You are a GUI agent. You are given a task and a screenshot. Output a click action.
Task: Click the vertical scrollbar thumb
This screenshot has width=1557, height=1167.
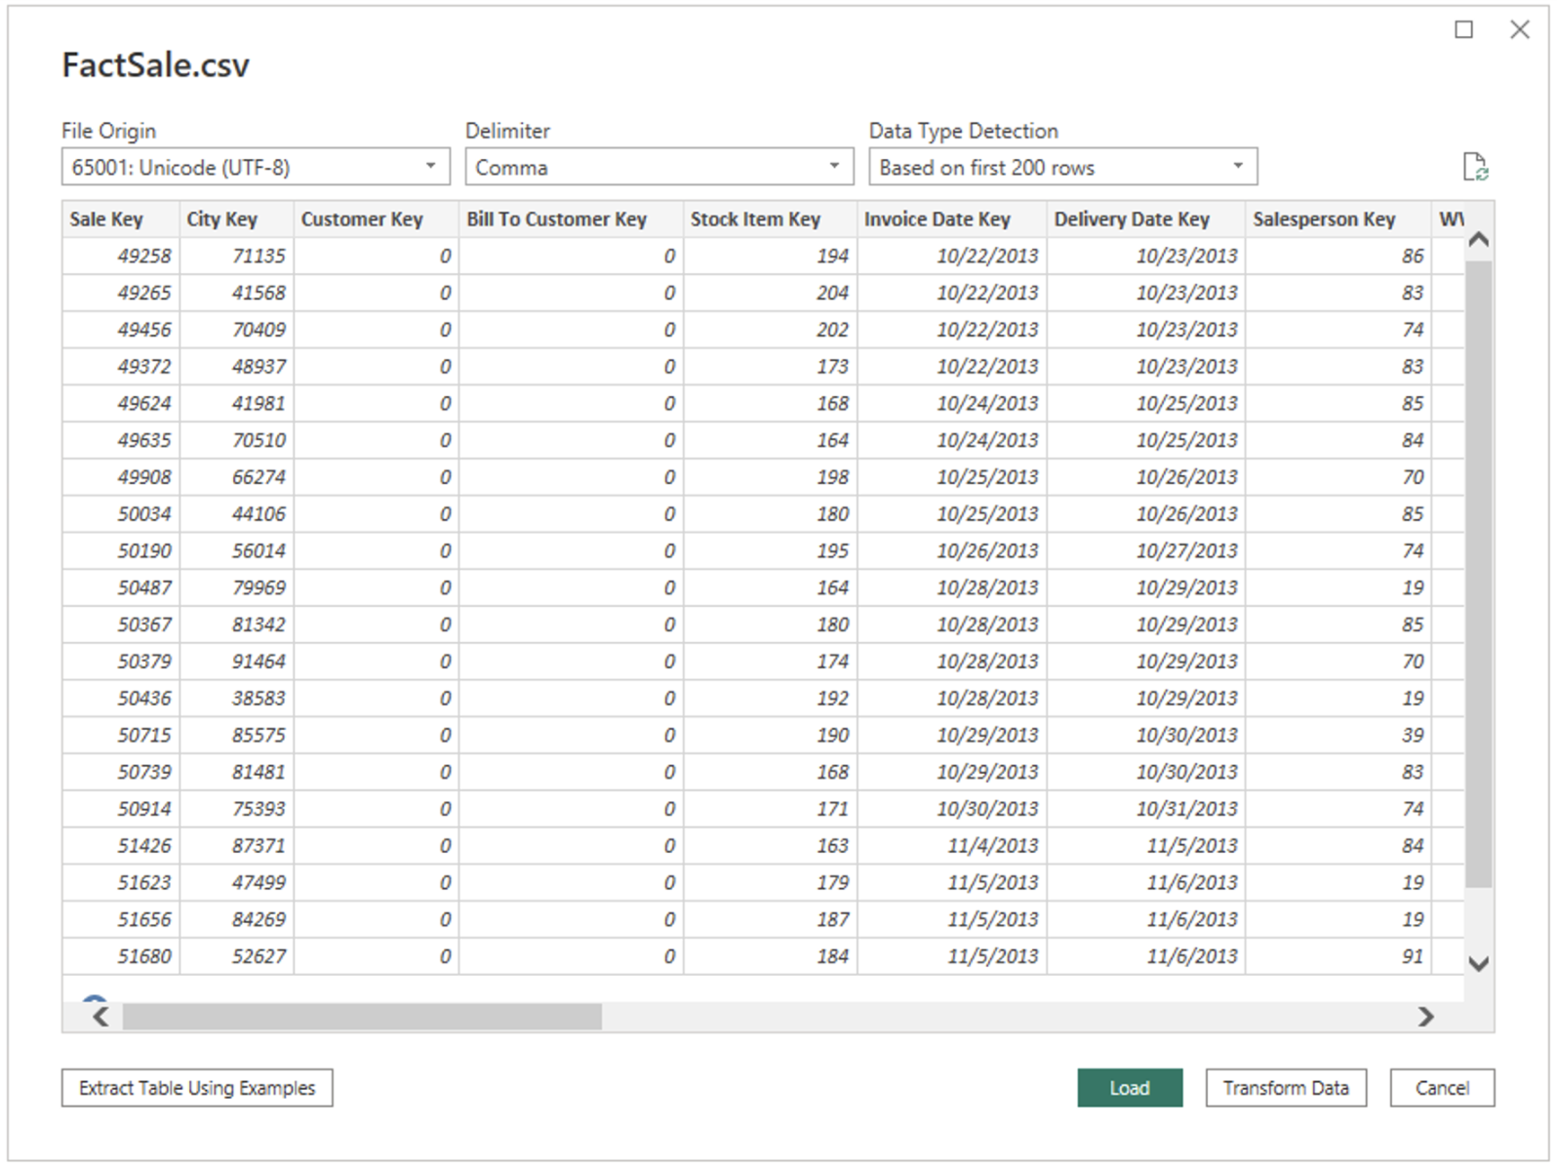tap(1479, 574)
